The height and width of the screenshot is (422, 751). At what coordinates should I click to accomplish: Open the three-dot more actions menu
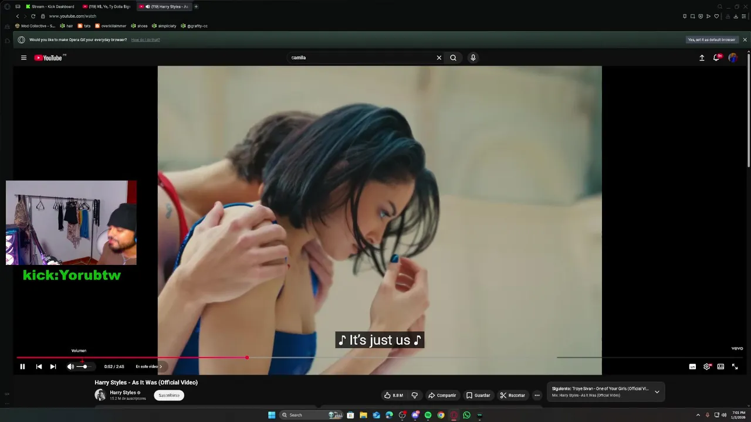pos(537,395)
